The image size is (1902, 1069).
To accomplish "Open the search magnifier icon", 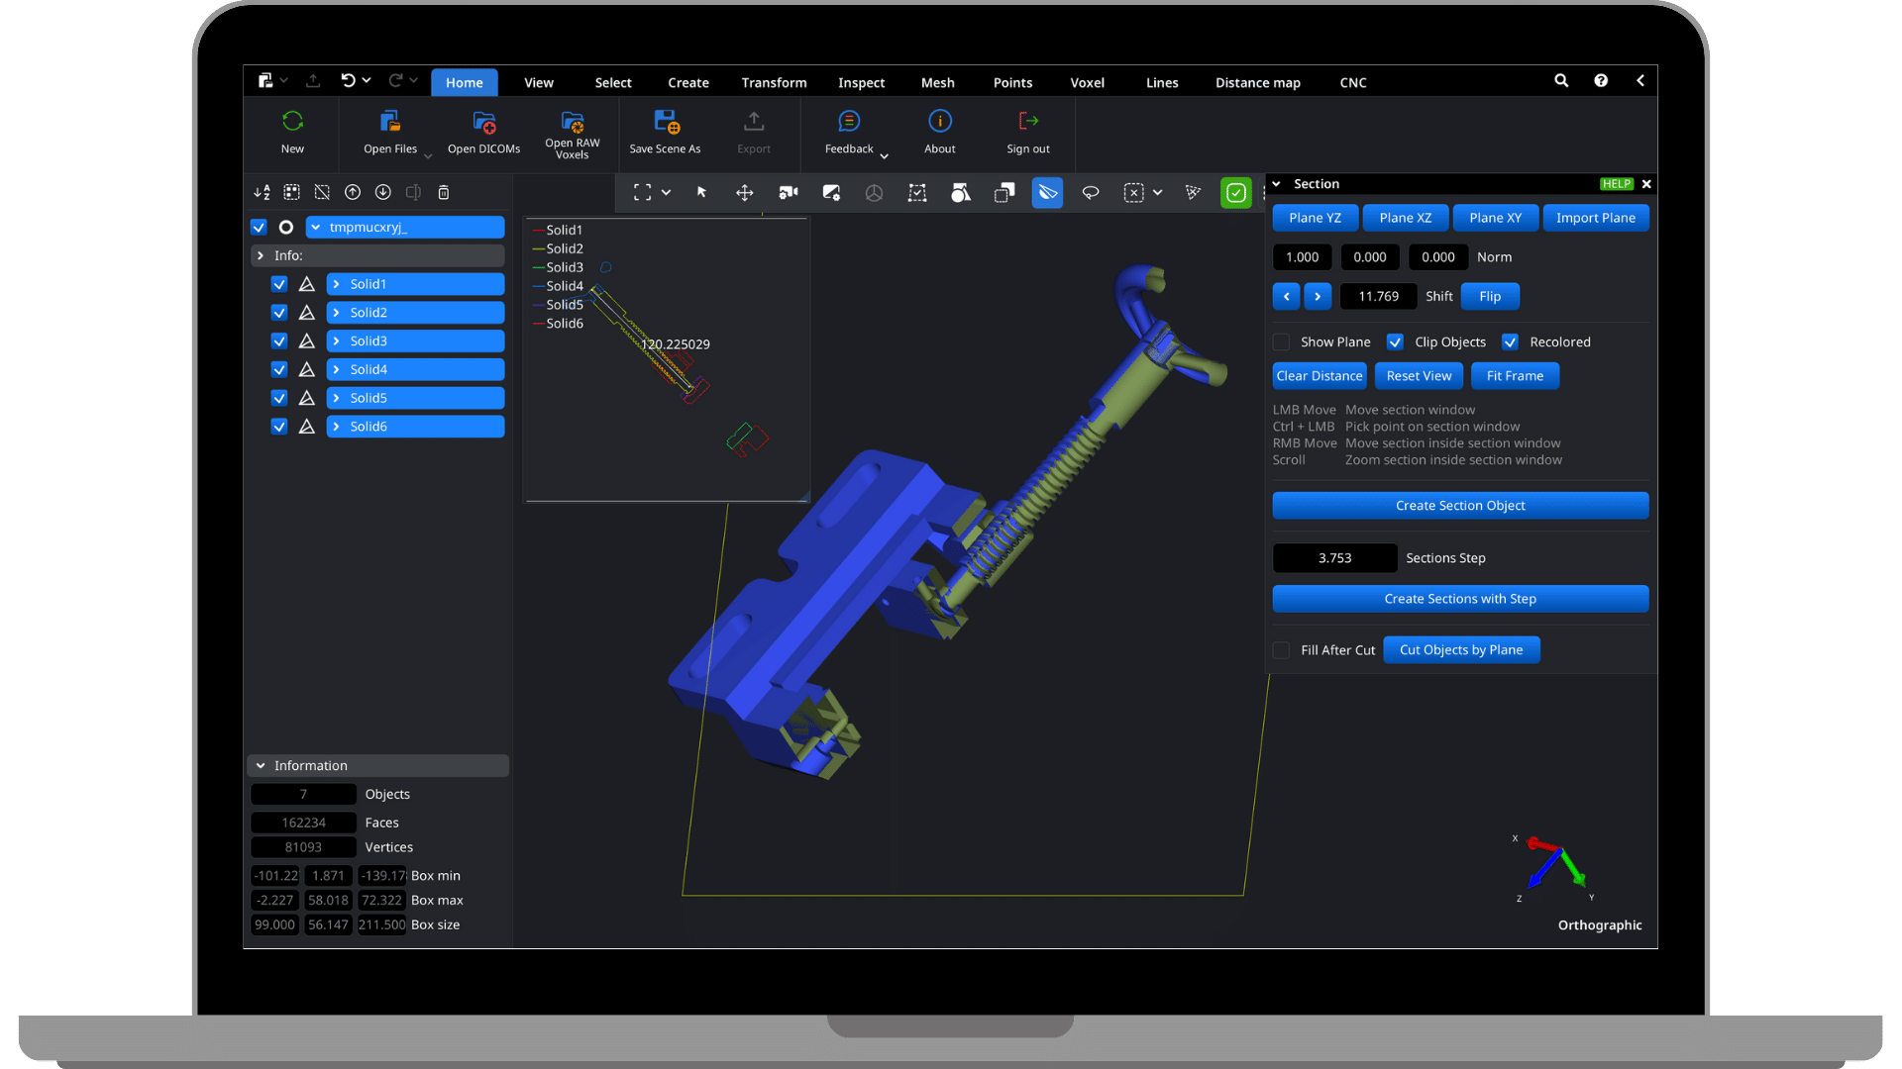I will (x=1561, y=81).
